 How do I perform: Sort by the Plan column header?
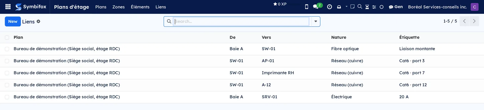point(18,37)
